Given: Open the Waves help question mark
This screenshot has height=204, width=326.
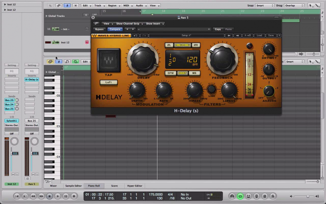Looking at the screenshot, I should [279, 35].
